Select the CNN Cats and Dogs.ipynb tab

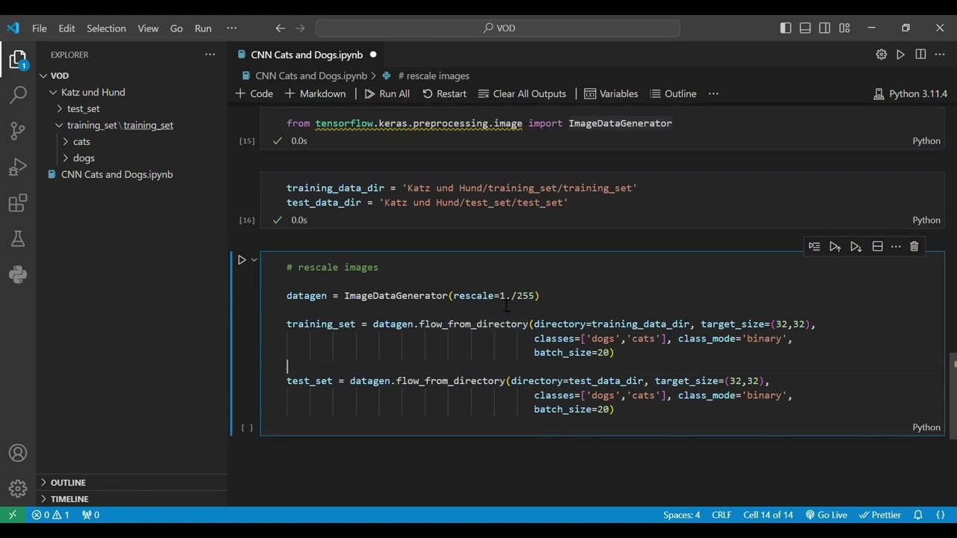(307, 55)
